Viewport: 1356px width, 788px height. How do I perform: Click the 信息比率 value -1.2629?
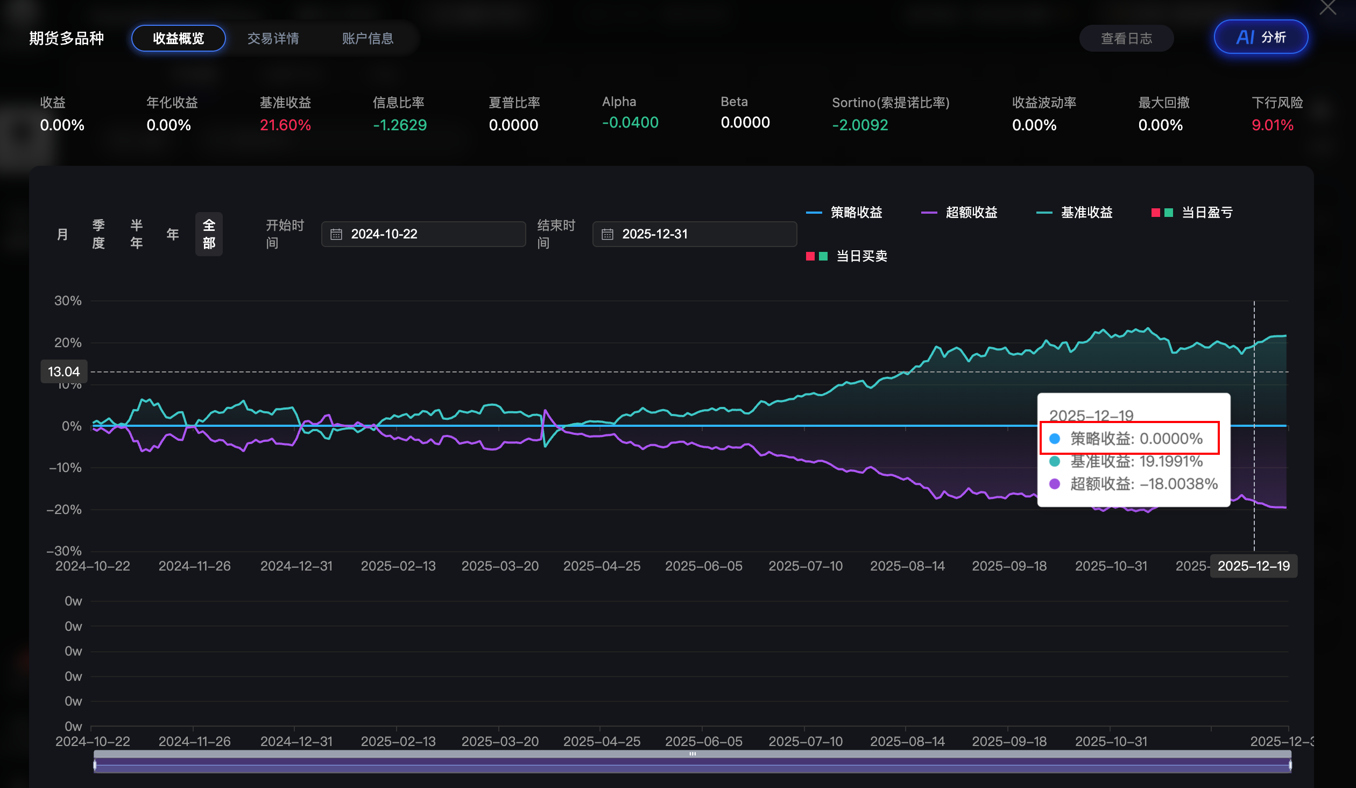[x=400, y=125]
